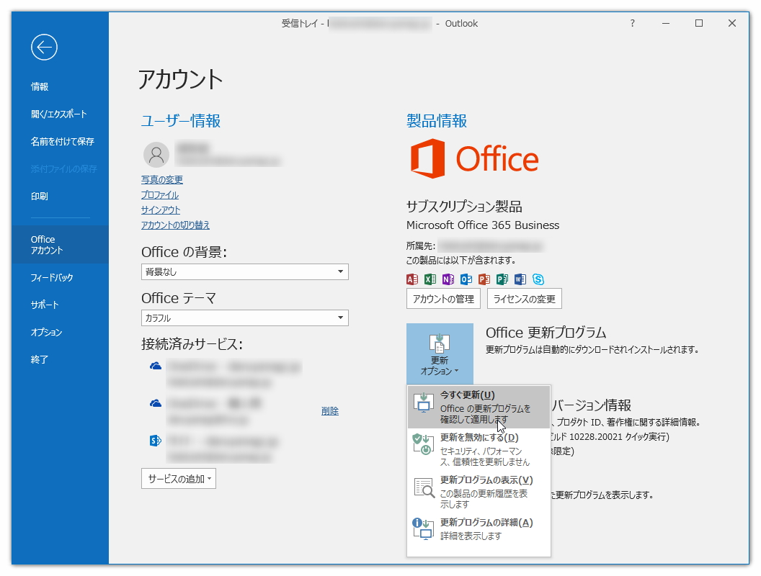Click 削除 next to the connected service
This screenshot has width=761, height=576.
[330, 410]
